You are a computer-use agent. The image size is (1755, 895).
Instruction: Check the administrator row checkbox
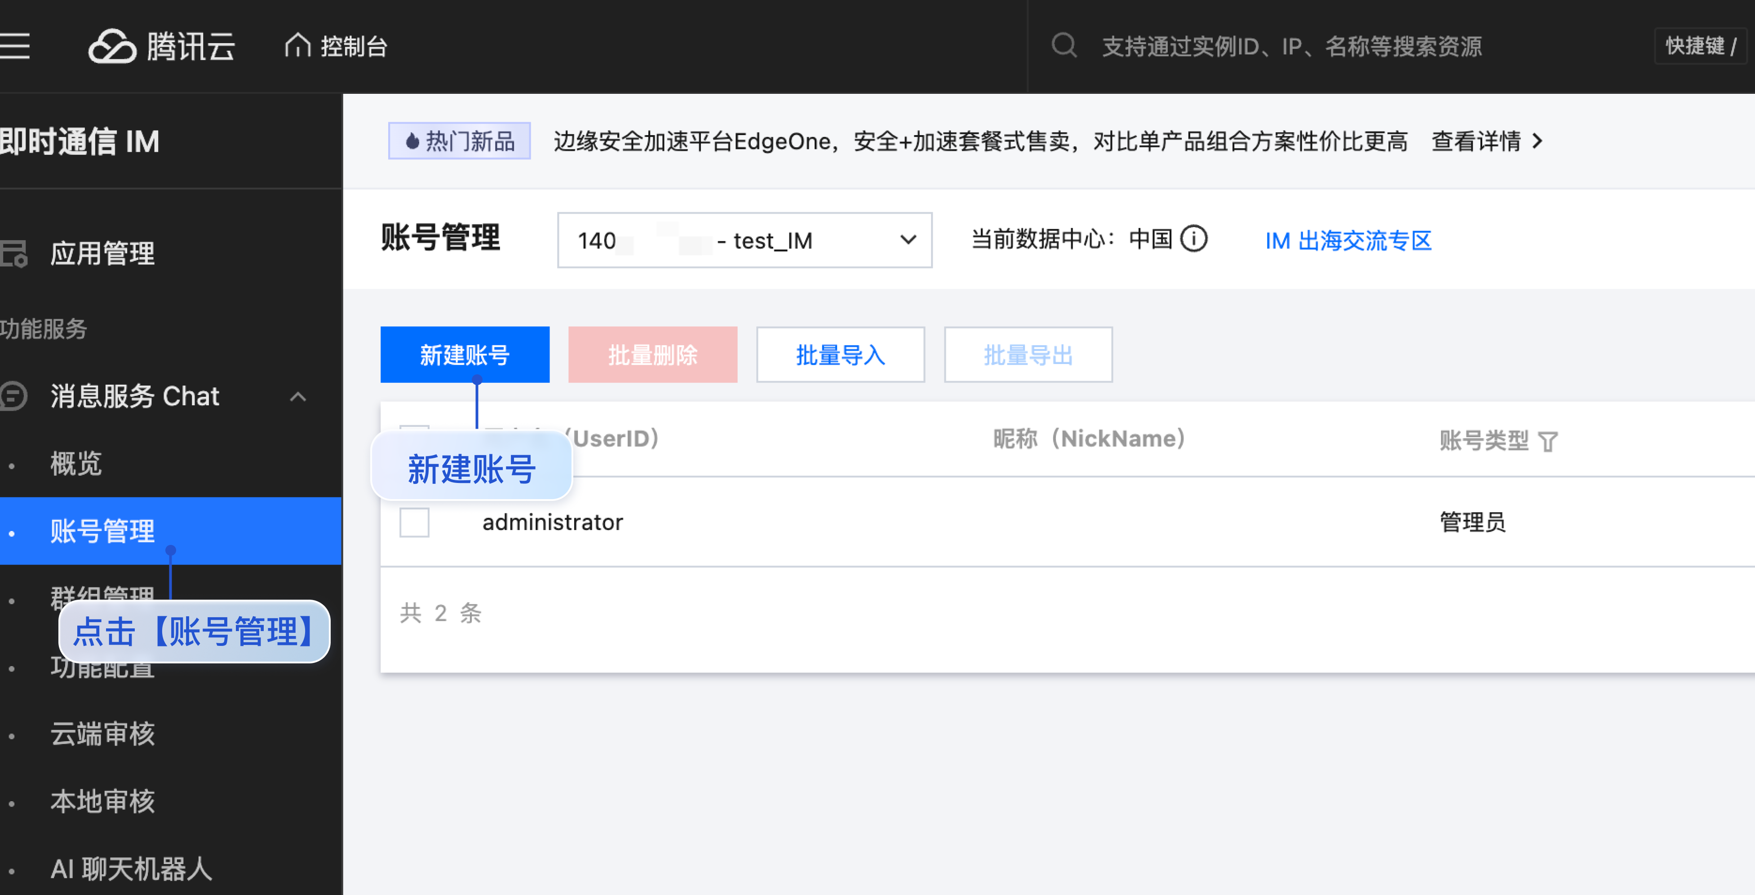[414, 523]
